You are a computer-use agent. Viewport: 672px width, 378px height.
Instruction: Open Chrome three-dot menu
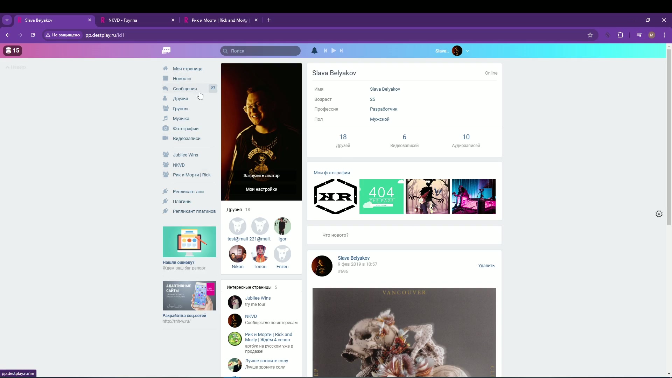[x=664, y=35]
